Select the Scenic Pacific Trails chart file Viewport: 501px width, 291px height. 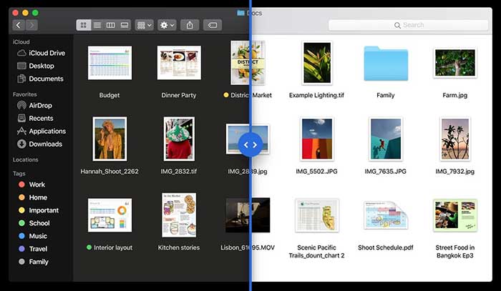[316, 214]
